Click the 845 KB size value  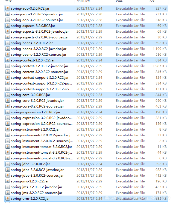pyautogui.click(x=161, y=72)
